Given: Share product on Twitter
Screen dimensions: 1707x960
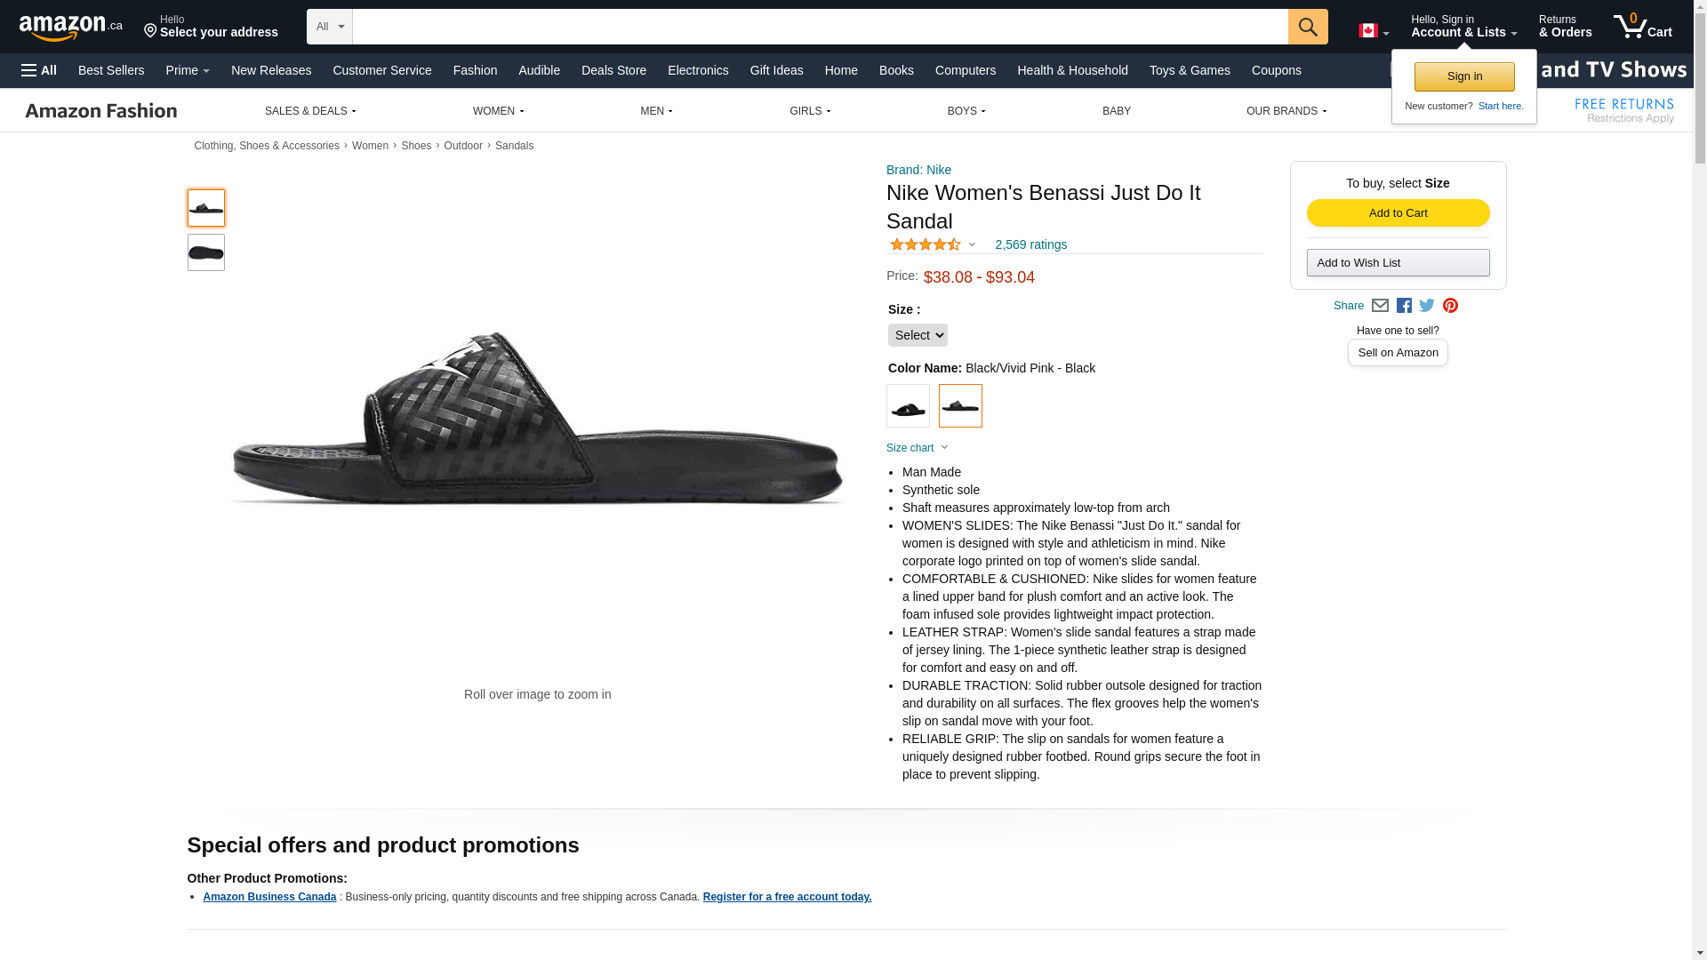Looking at the screenshot, I should (1427, 306).
